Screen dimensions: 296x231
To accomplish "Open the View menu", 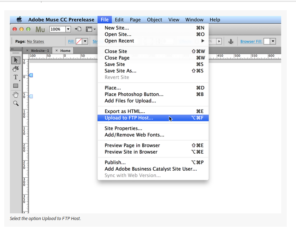I will [174, 20].
